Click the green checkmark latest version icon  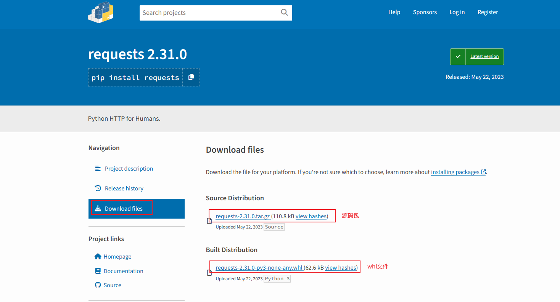458,56
